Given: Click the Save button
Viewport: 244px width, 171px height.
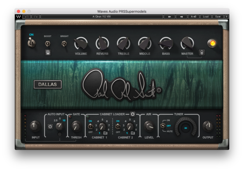Looking at the screenshot, I should click(218, 17).
